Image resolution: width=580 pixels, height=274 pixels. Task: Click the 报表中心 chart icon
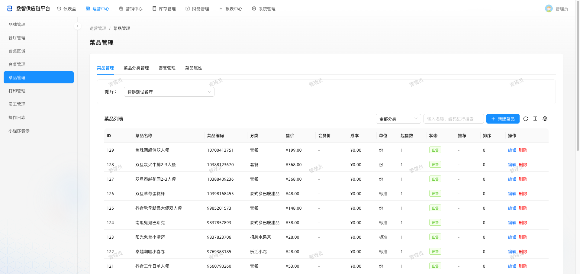tap(221, 9)
